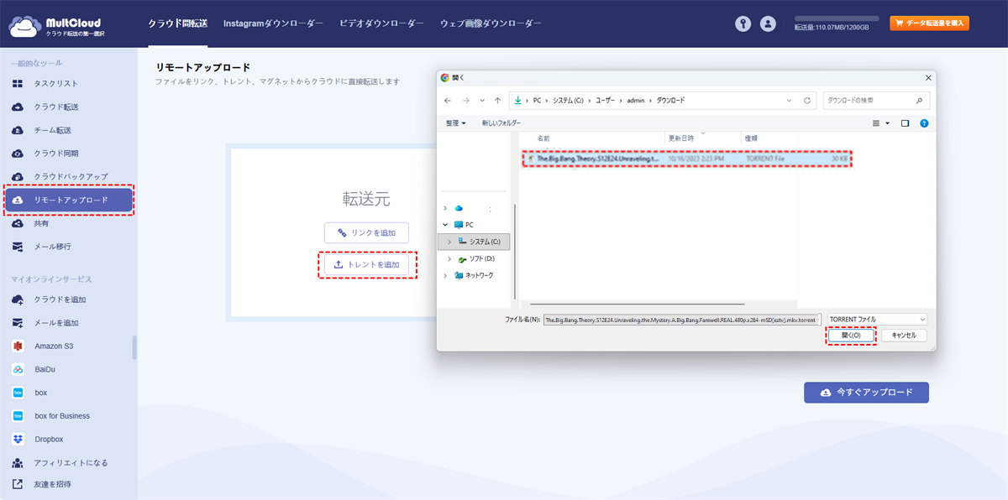Screen dimensions: 1008x500
Task: Click 開く(O) button in file dialog
Action: 851,335
